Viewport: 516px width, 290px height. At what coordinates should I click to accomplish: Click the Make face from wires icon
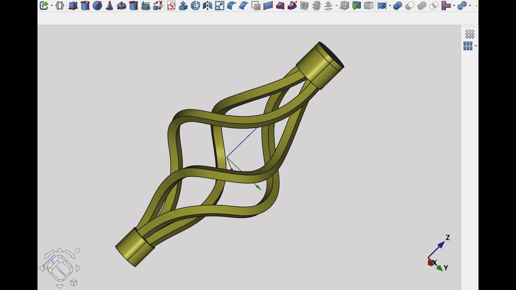(x=256, y=6)
